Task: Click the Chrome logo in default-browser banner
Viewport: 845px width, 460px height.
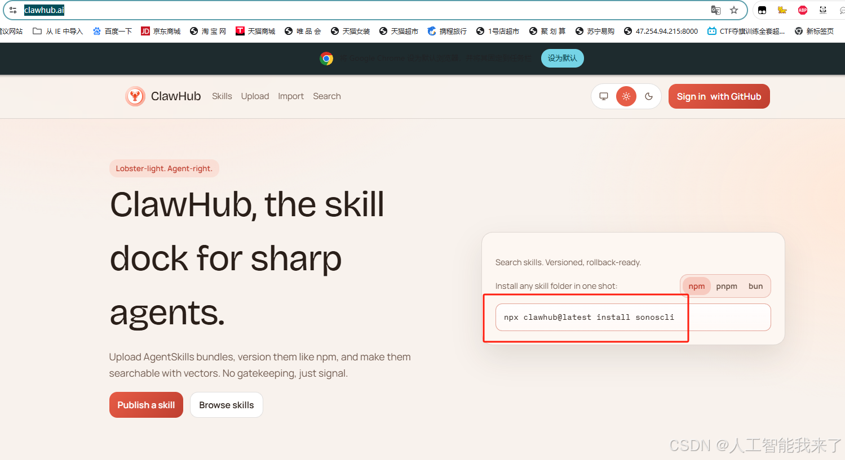Action: [x=326, y=58]
